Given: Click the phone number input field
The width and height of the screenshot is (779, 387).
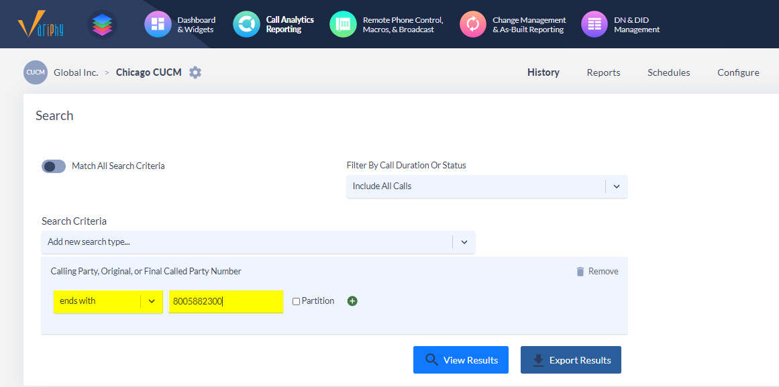Looking at the screenshot, I should click(226, 302).
